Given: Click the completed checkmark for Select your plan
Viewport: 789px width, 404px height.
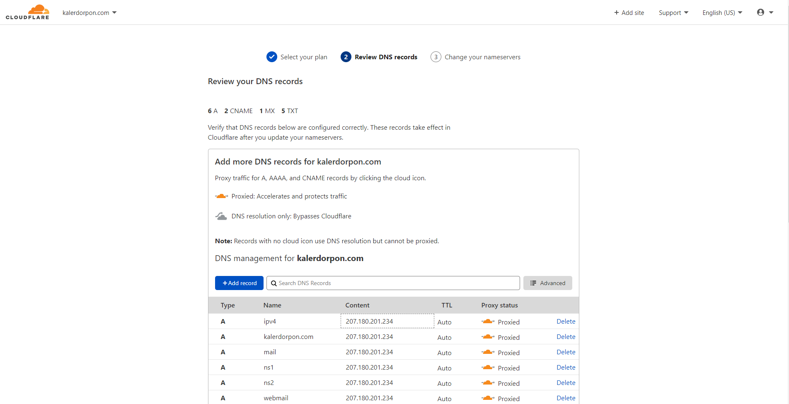Looking at the screenshot, I should [272, 57].
